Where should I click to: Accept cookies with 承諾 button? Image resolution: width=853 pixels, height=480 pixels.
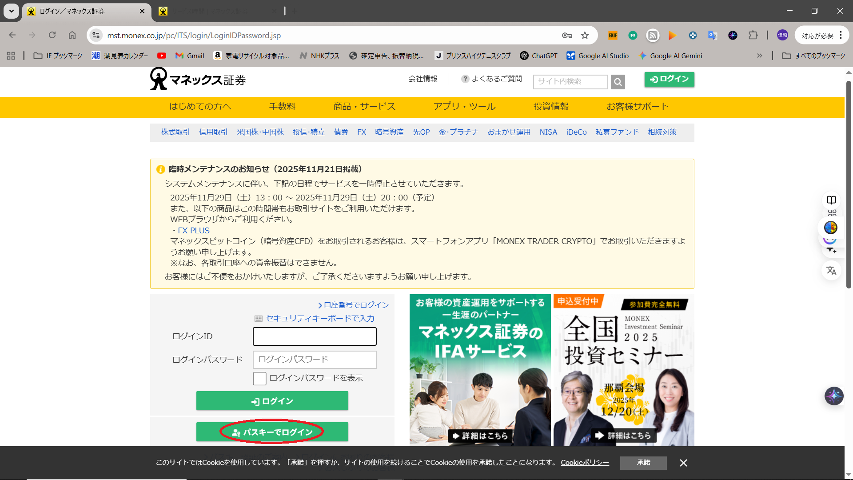643,463
